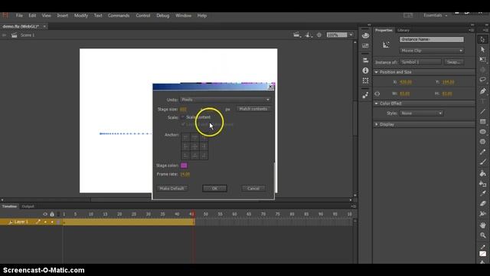
Task: Click the Instance Name field
Action: point(431,39)
